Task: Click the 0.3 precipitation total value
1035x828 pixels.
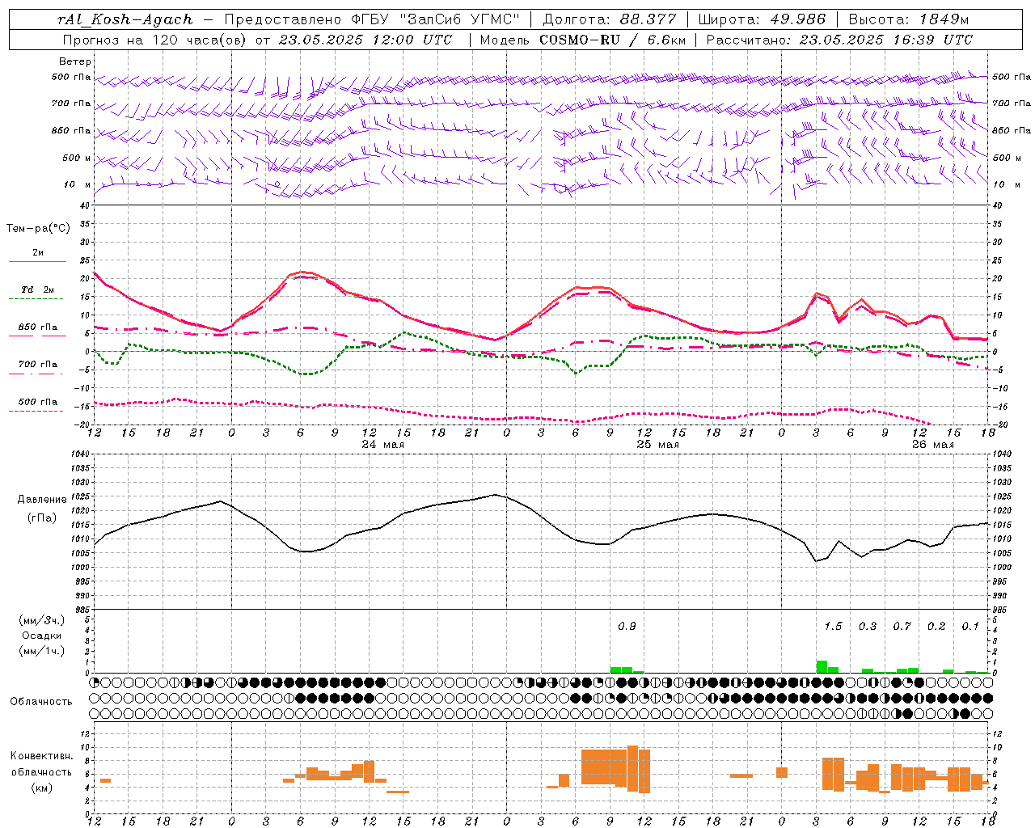Action: (x=868, y=626)
